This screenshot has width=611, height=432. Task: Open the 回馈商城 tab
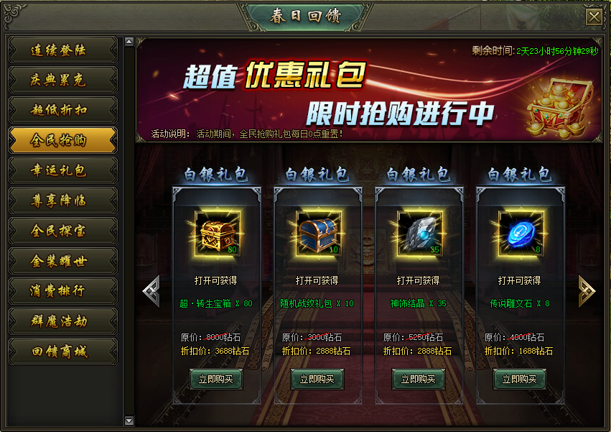62,351
